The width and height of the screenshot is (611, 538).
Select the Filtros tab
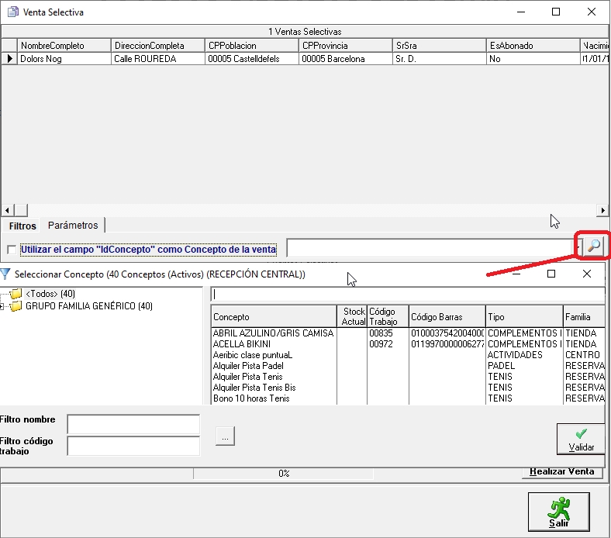click(22, 226)
